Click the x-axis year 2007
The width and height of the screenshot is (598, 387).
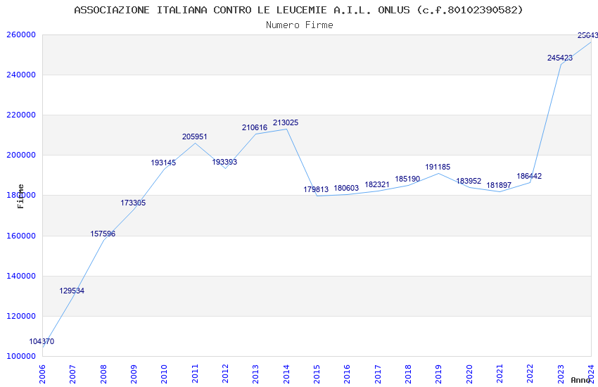73,374
